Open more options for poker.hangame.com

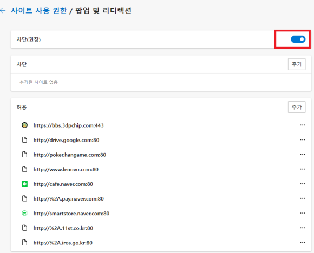coord(303,155)
